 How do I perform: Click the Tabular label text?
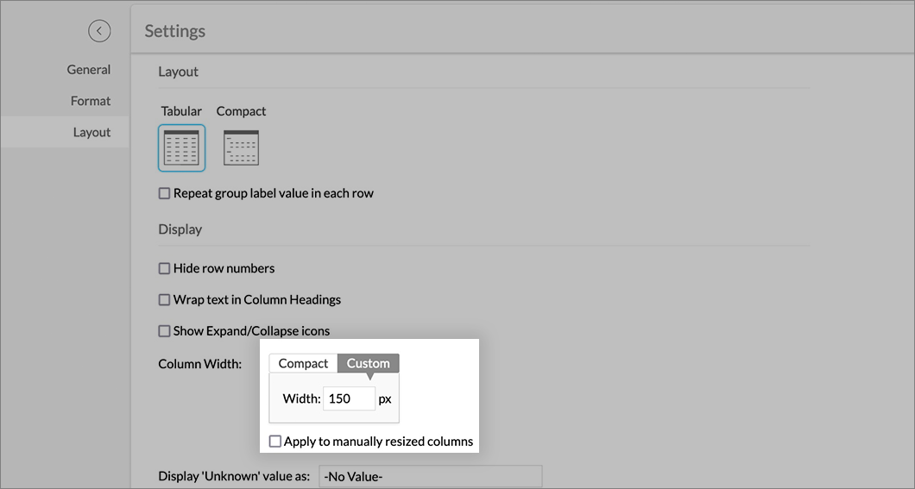pyautogui.click(x=181, y=111)
